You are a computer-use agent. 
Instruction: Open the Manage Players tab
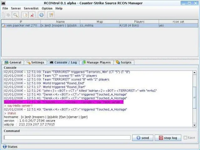coord(97,62)
